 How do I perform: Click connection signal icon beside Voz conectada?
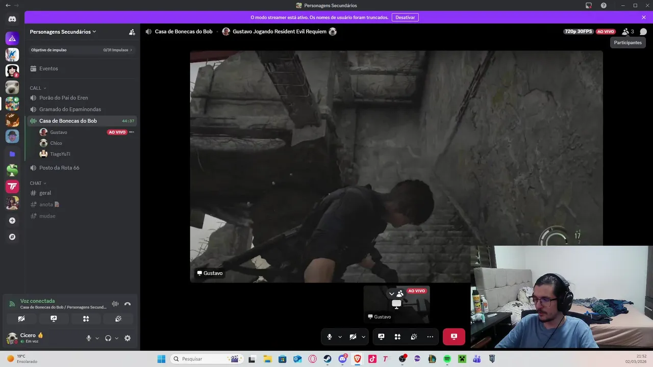(x=12, y=304)
